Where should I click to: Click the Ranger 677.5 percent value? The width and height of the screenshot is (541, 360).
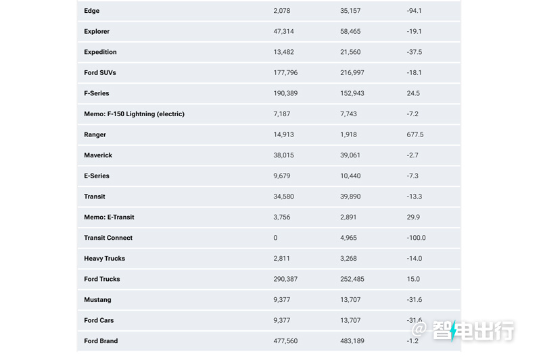[x=415, y=134]
